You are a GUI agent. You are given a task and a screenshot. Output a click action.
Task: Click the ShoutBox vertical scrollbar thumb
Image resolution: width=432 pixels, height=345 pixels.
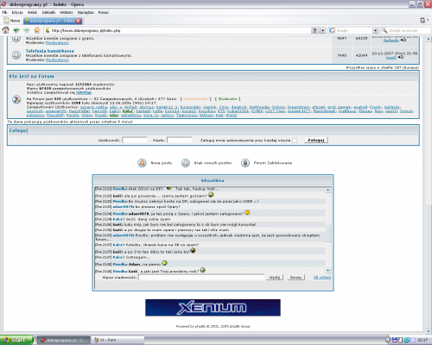click(328, 233)
